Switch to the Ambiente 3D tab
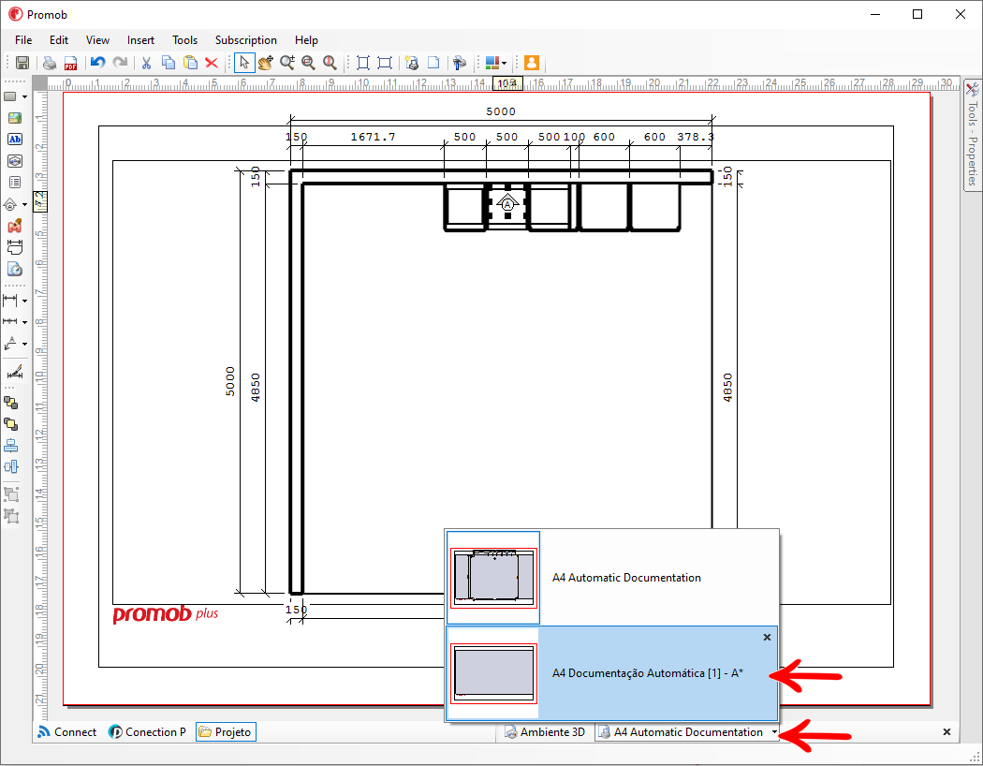 pos(545,732)
